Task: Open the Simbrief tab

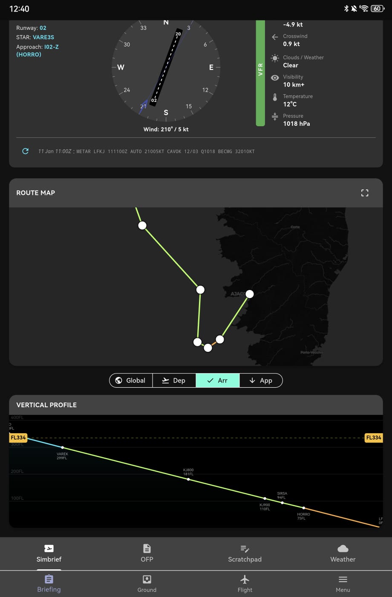Action: tap(49, 553)
